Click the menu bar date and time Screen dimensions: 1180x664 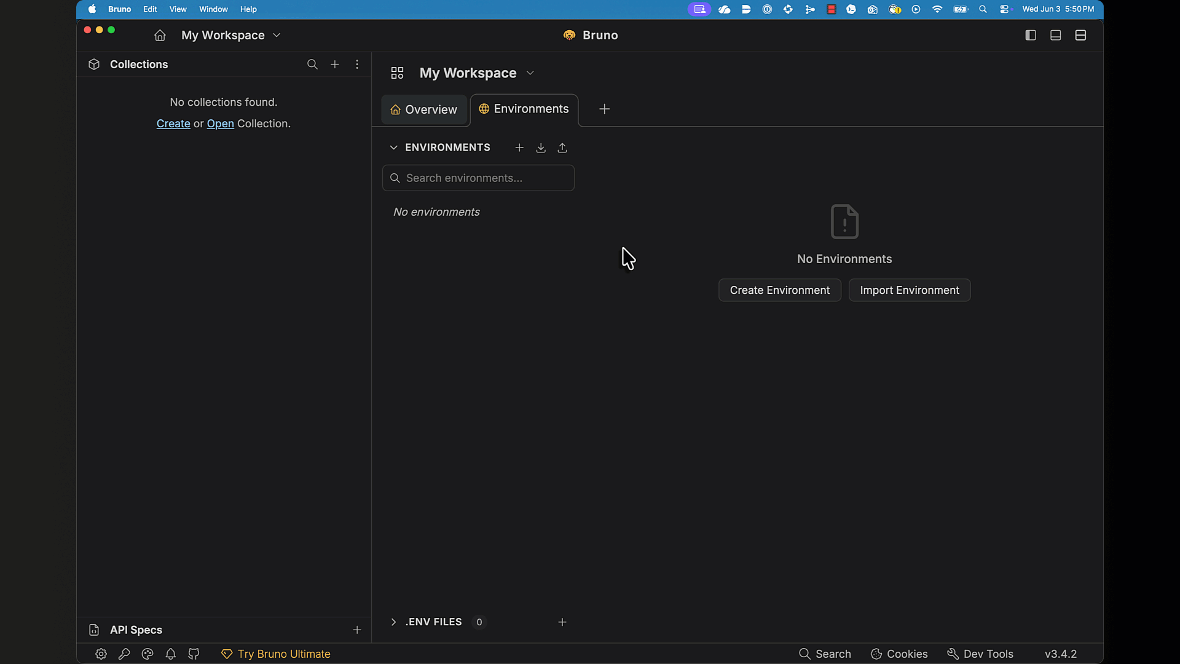click(x=1058, y=9)
